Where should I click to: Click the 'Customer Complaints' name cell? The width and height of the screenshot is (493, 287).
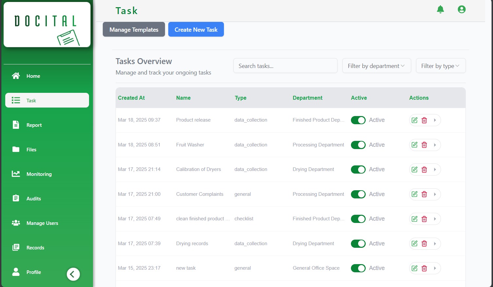200,194
